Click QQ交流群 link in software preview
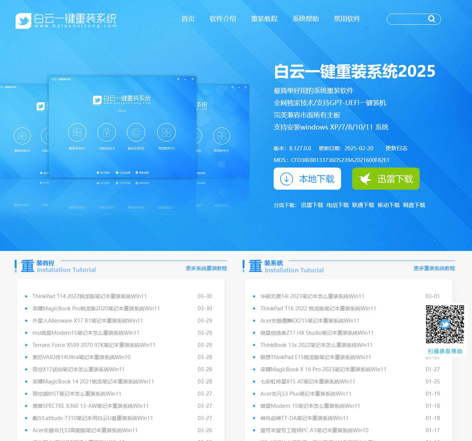This screenshot has width=472, height=441. [123, 173]
